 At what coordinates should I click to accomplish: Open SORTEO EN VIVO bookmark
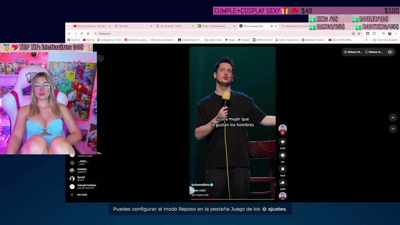[x=262, y=40]
